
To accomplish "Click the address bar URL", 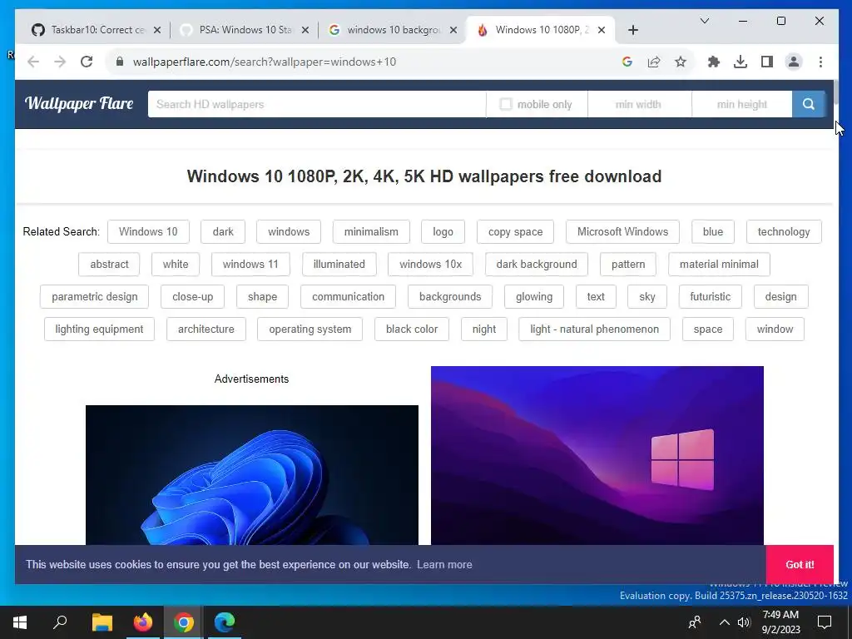I will pyautogui.click(x=264, y=62).
